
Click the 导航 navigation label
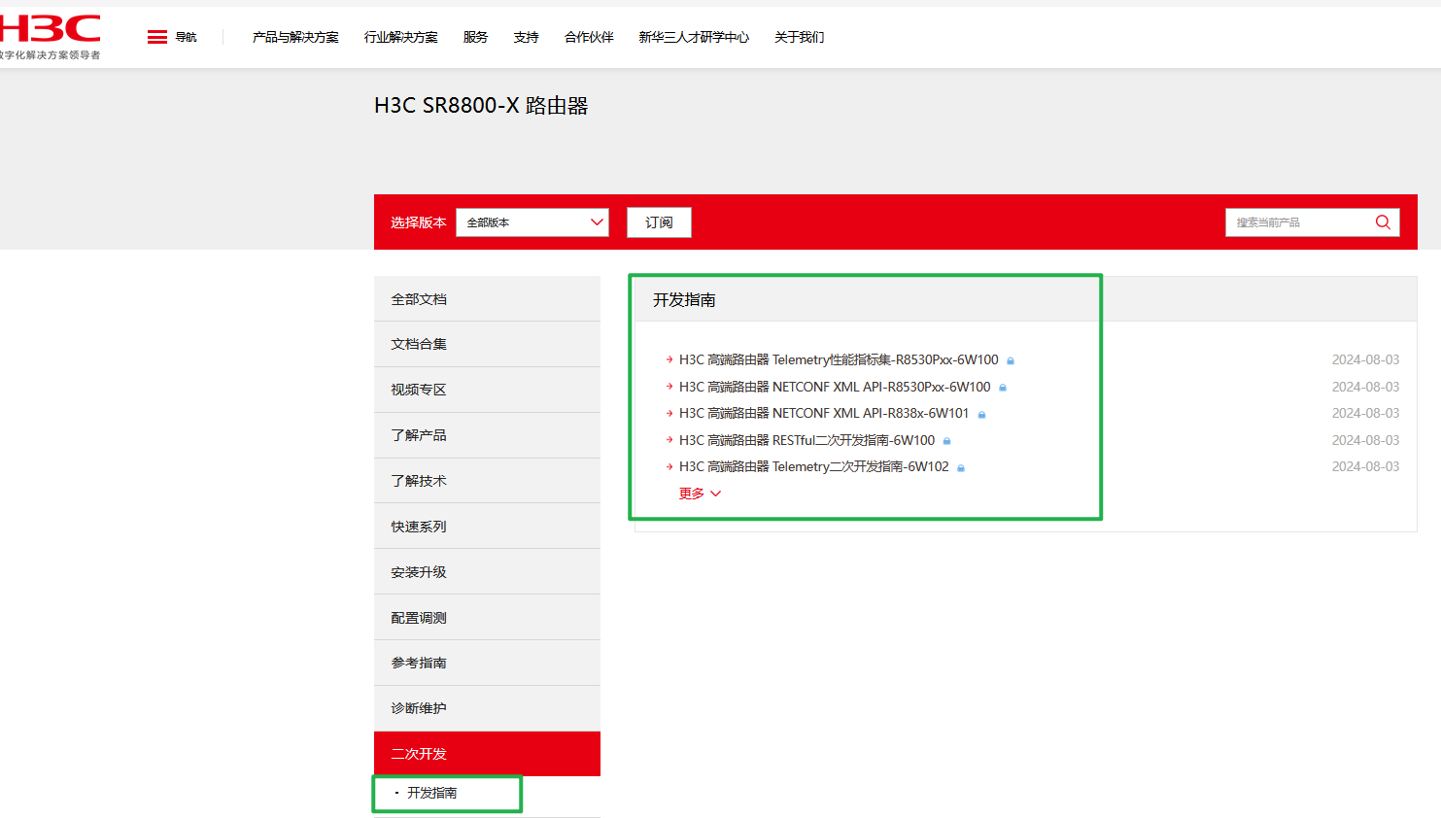[x=186, y=37]
